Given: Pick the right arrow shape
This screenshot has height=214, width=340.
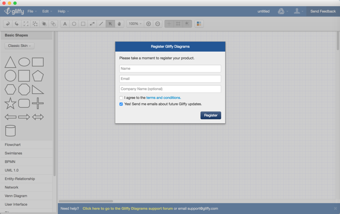Looking at the screenshot, I should pyautogui.click(x=24, y=117).
